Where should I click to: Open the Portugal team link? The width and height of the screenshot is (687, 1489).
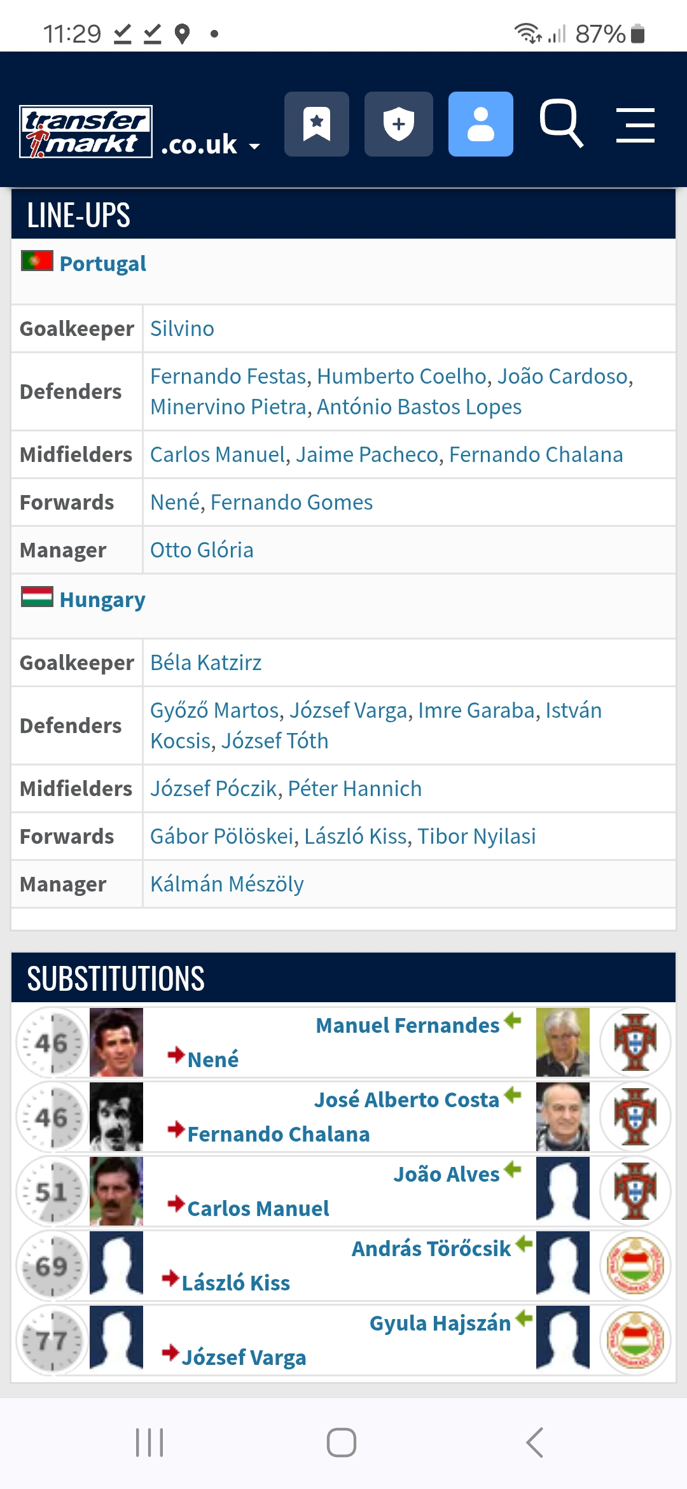pyautogui.click(x=102, y=263)
